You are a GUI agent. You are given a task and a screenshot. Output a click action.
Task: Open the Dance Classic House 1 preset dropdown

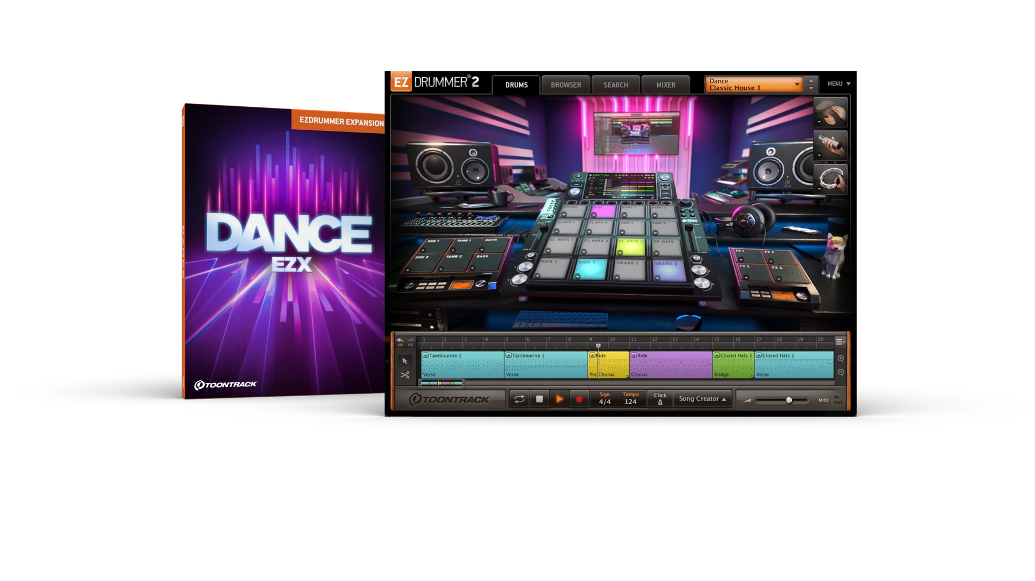pyautogui.click(x=753, y=84)
